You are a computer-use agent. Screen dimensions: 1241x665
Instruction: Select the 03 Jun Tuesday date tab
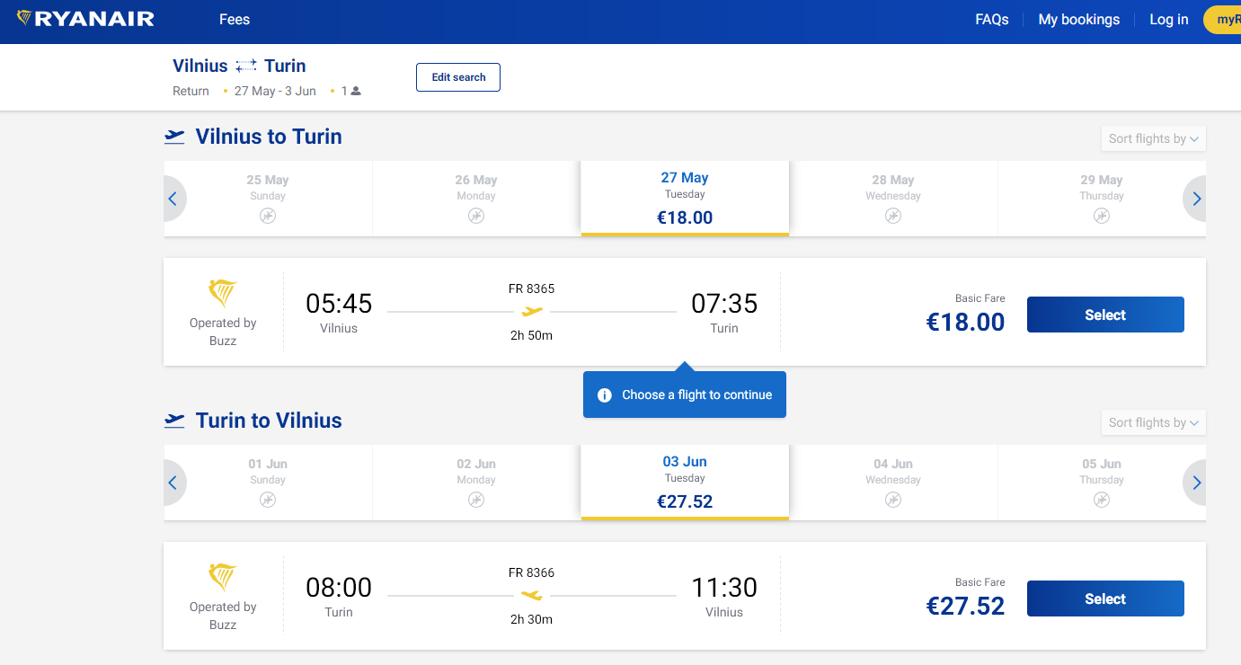pyautogui.click(x=685, y=483)
